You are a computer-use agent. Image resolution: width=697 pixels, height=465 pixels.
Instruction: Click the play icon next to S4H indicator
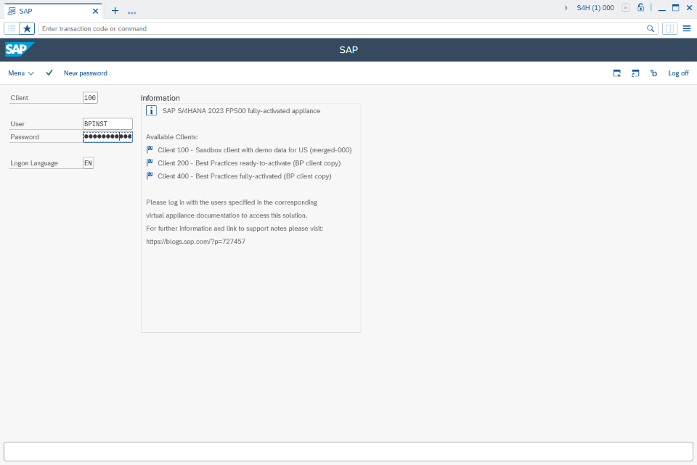click(x=625, y=7)
